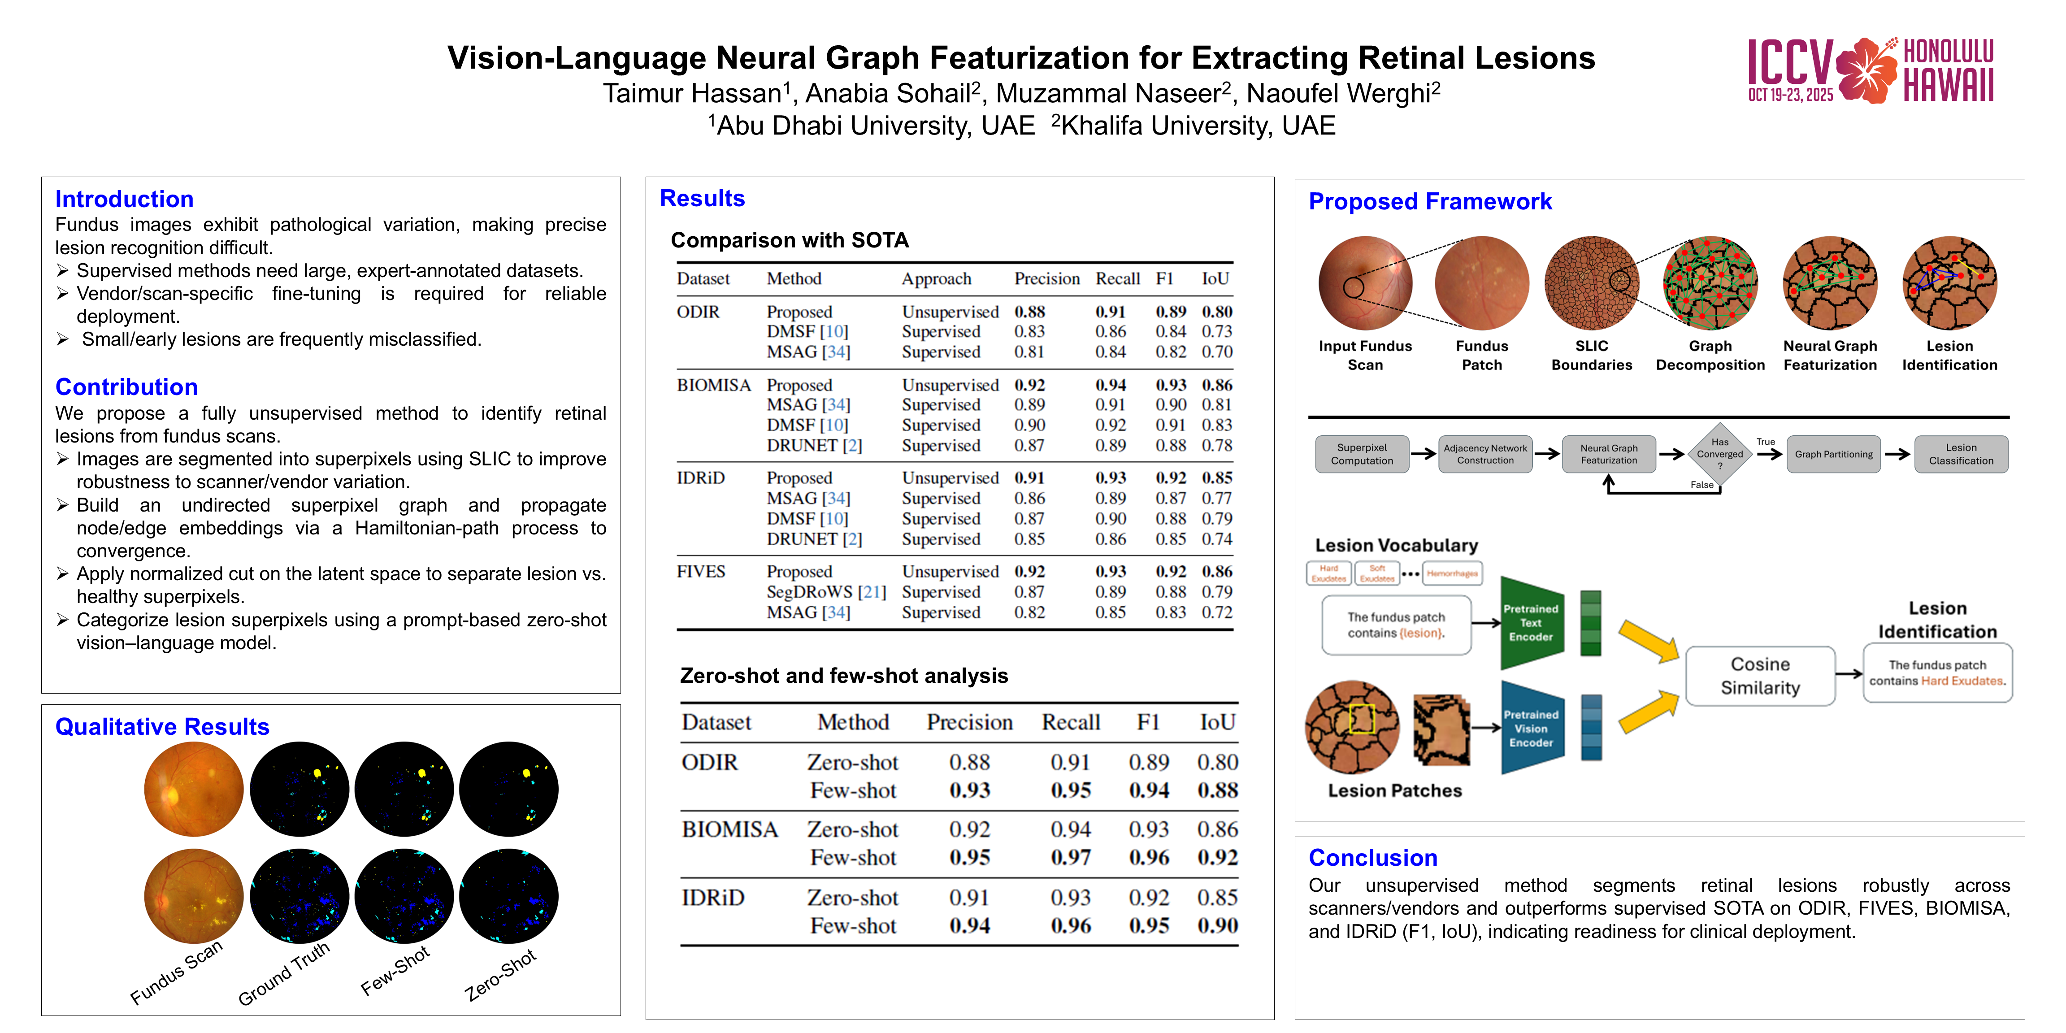
Task: Click the Superpixel Computation box
Action: click(1362, 454)
